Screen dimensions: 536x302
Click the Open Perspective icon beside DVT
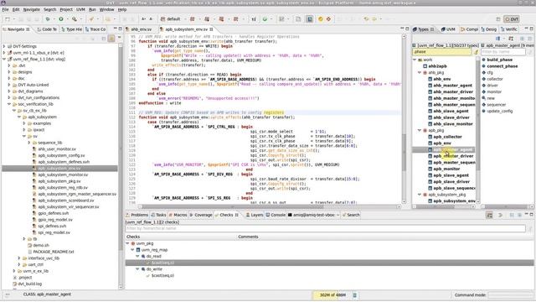[x=498, y=19]
